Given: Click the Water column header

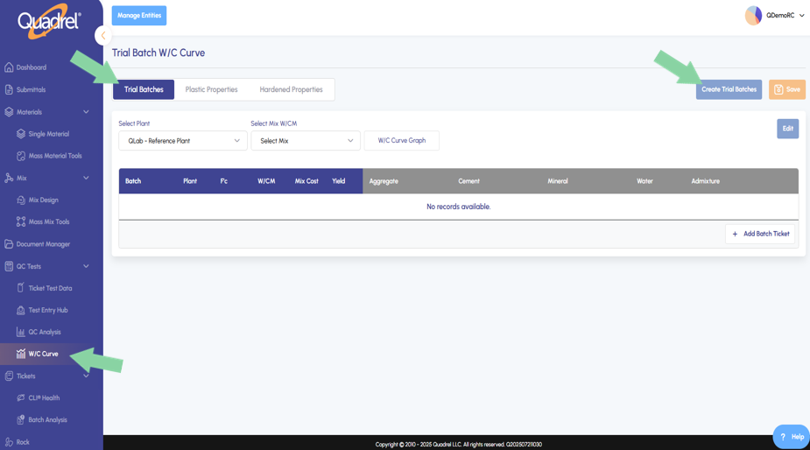Looking at the screenshot, I should tap(644, 181).
